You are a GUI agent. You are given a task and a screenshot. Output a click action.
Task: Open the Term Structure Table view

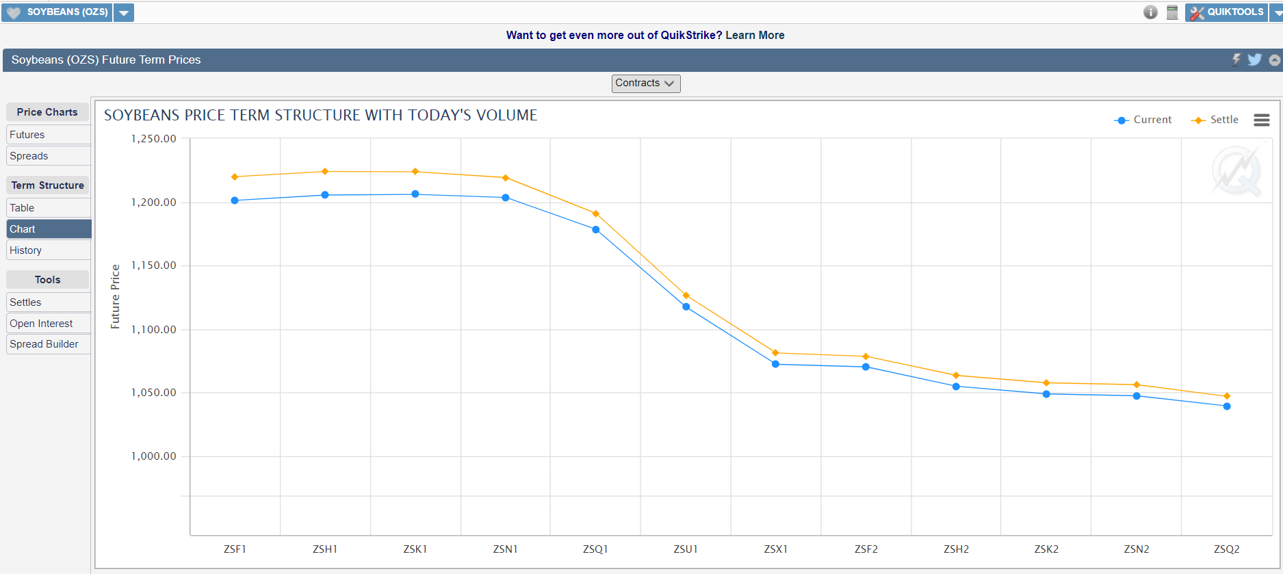pyautogui.click(x=49, y=208)
